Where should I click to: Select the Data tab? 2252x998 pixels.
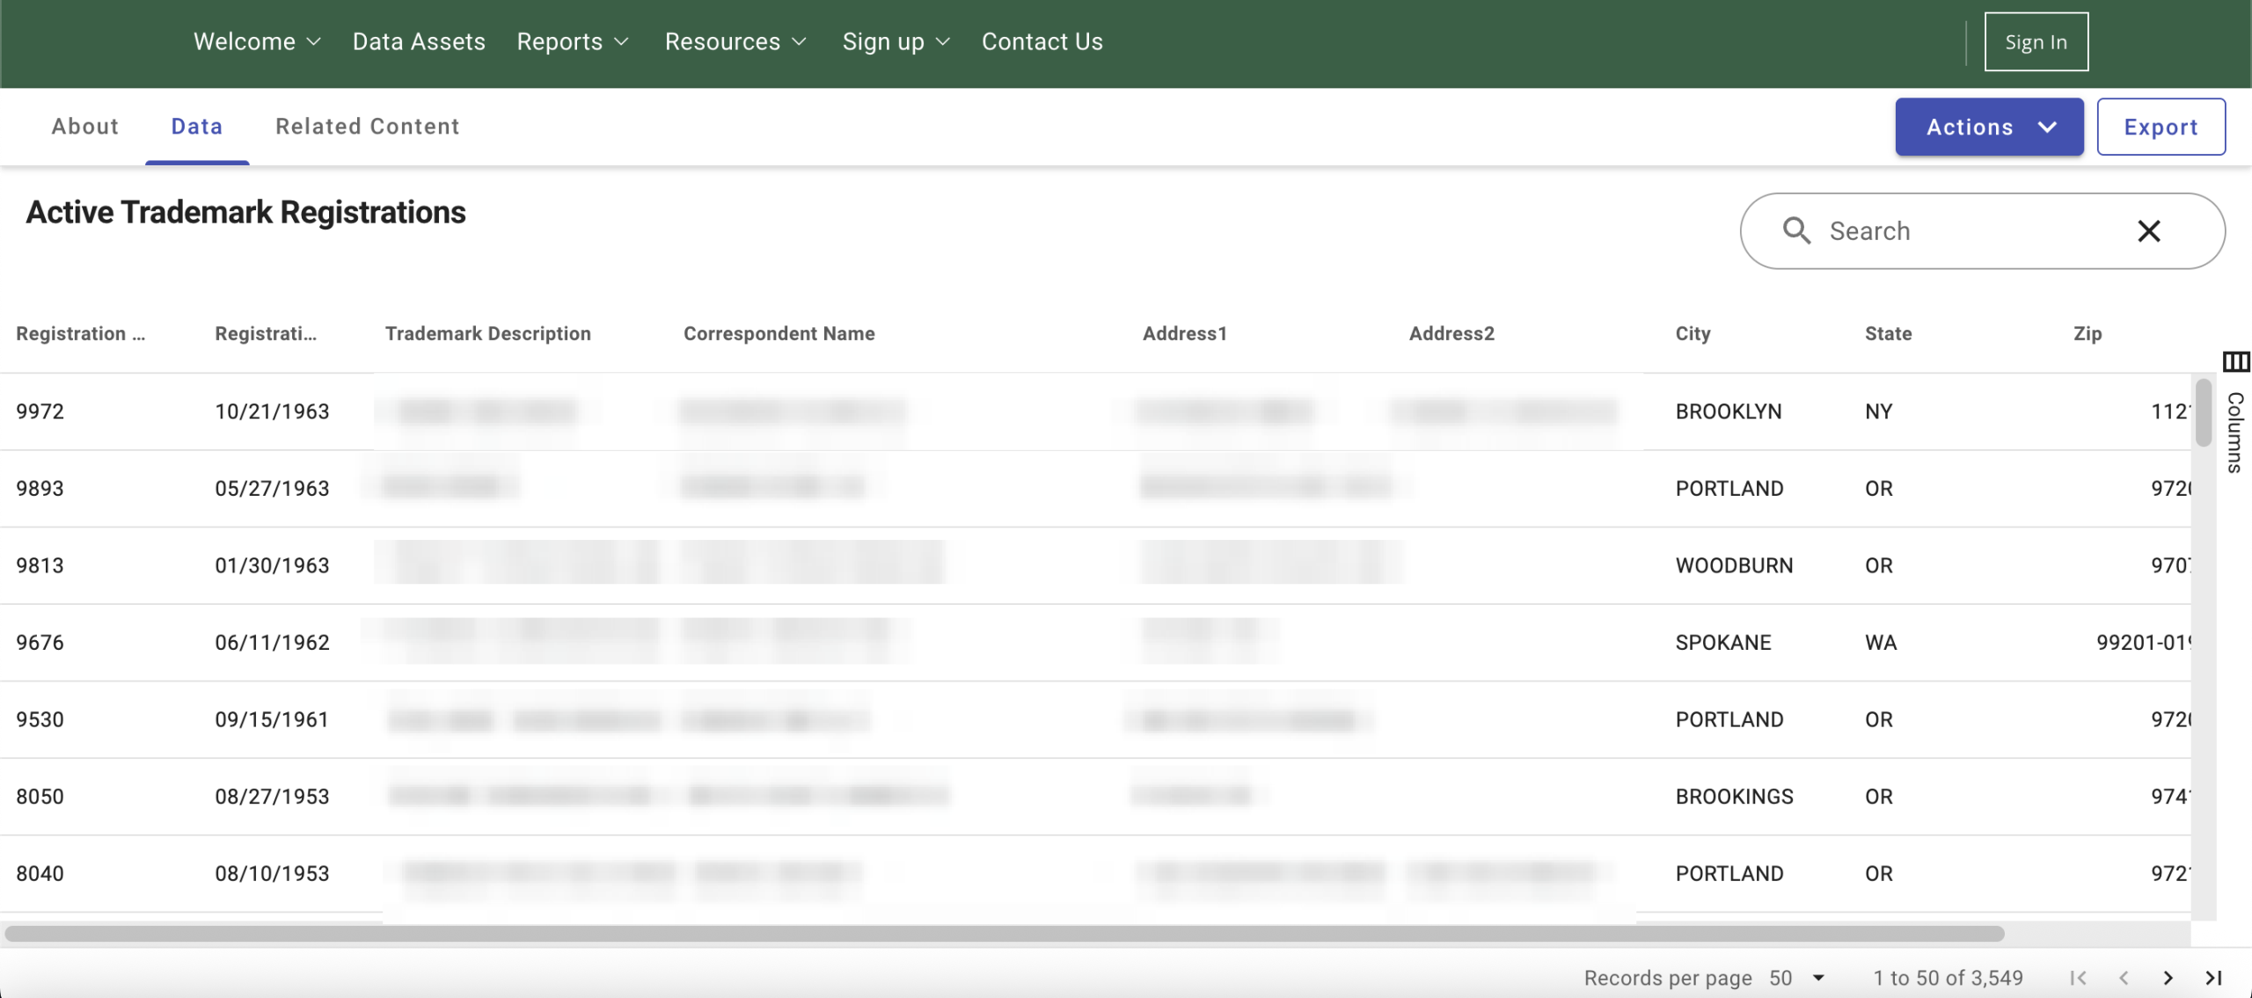coord(197,127)
